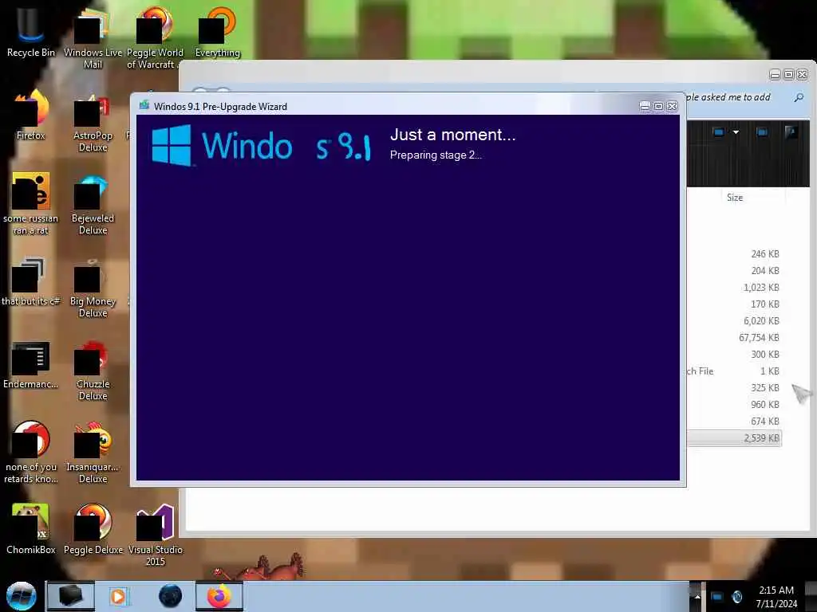Open the network tray icon

[717, 597]
